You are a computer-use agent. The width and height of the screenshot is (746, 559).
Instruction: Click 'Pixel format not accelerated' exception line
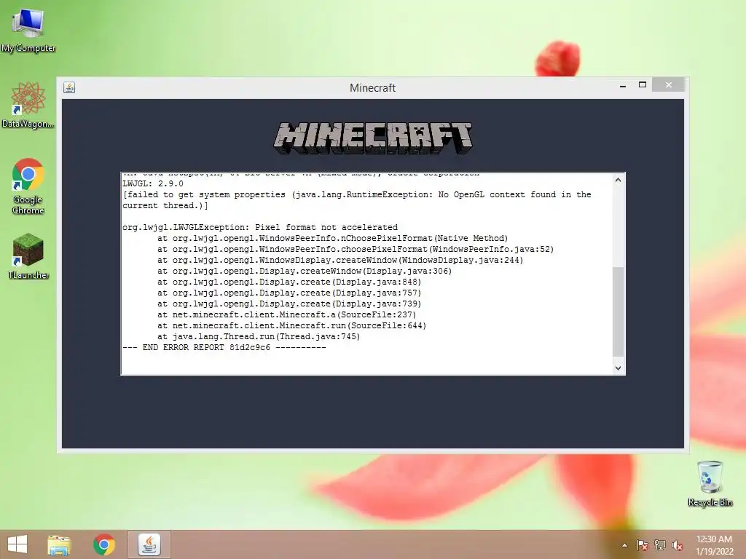(260, 227)
